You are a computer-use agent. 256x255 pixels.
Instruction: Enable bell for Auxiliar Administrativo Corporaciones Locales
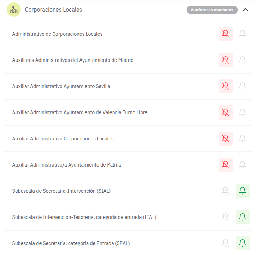tap(243, 139)
